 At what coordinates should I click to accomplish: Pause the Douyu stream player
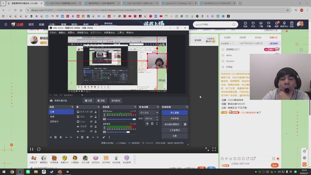[31, 149]
